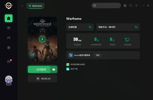153x100 pixels.
Task: Open the circular coin icon in top bar
Action: [x=125, y=6]
